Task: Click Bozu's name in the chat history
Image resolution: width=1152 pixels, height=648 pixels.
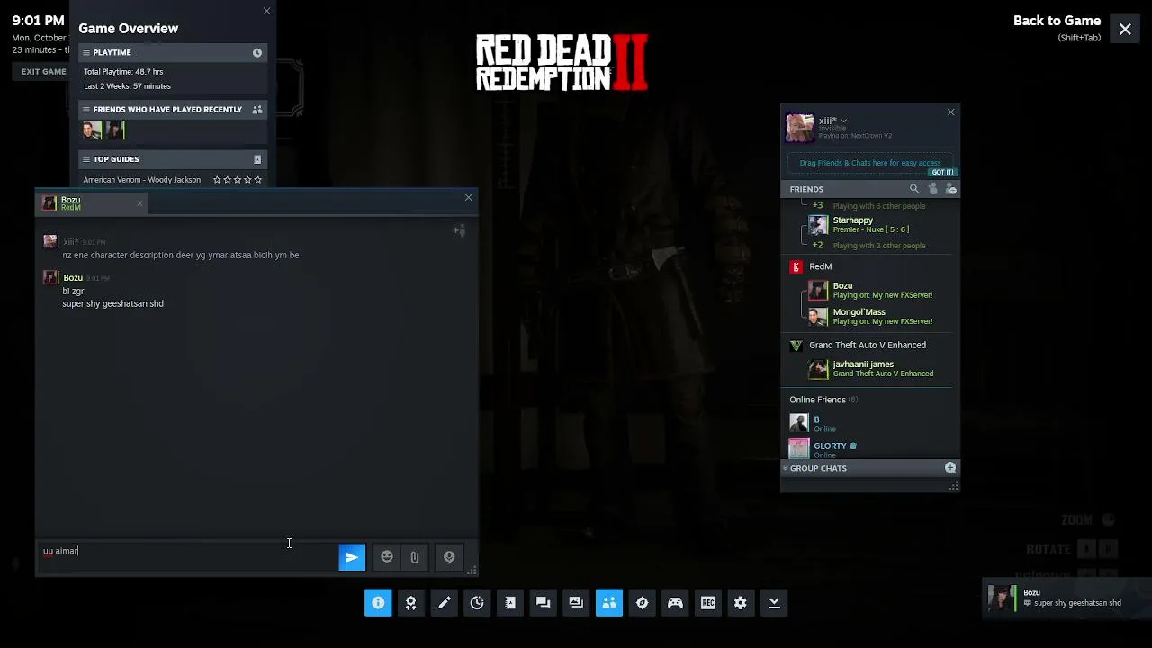Action: coord(73,278)
